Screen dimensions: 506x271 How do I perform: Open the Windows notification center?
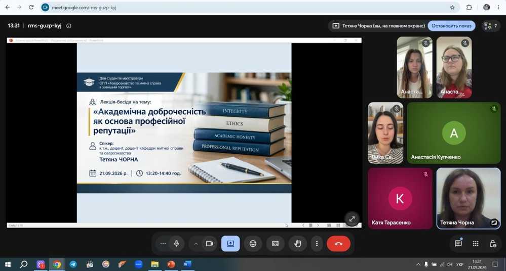[x=495, y=264]
